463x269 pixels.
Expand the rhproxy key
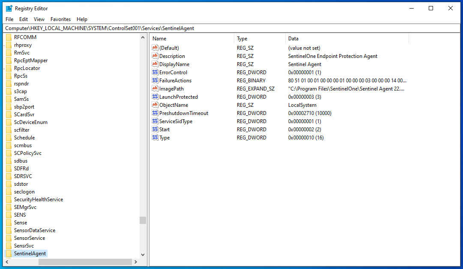4,45
